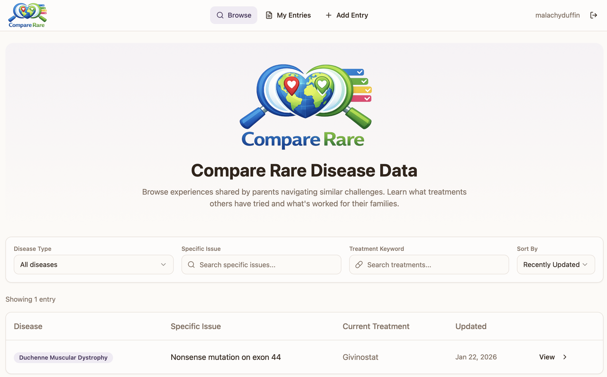View the Duchenne Muscular Dystrophy entry
The width and height of the screenshot is (607, 377).
click(x=553, y=357)
